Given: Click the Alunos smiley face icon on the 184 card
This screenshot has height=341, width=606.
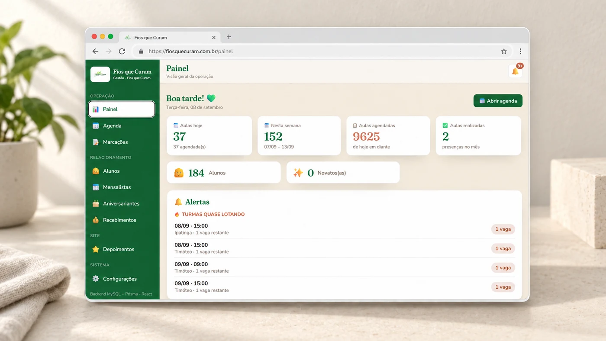Looking at the screenshot, I should 179,173.
